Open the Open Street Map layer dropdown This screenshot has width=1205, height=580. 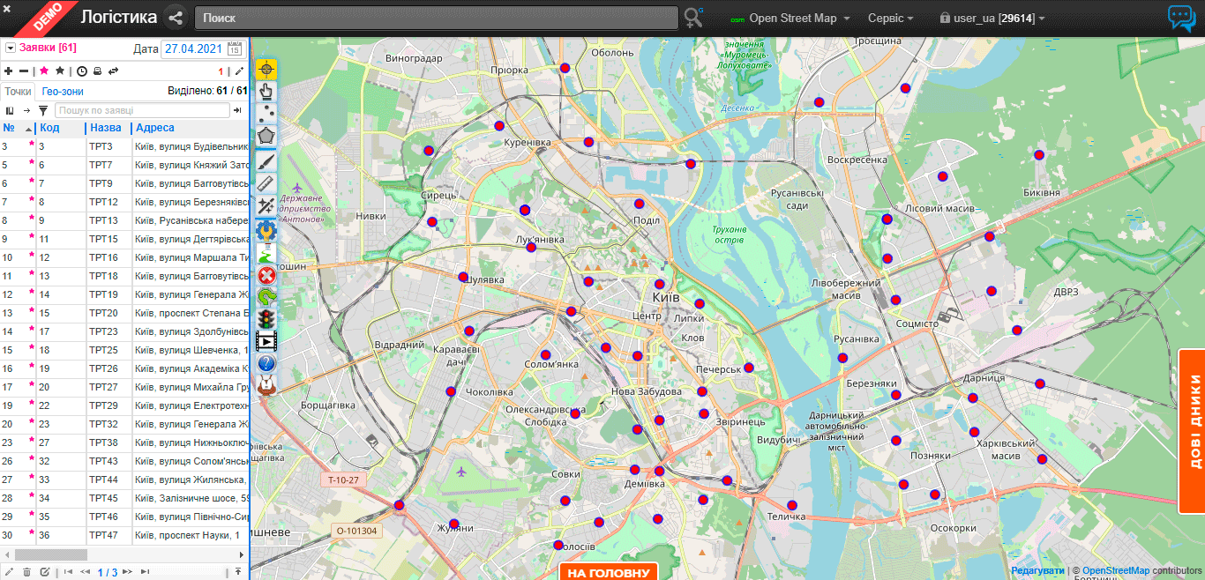pyautogui.click(x=792, y=19)
